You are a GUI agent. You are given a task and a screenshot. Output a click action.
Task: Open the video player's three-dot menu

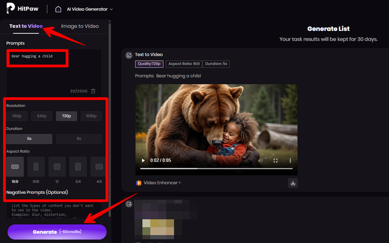(290, 161)
